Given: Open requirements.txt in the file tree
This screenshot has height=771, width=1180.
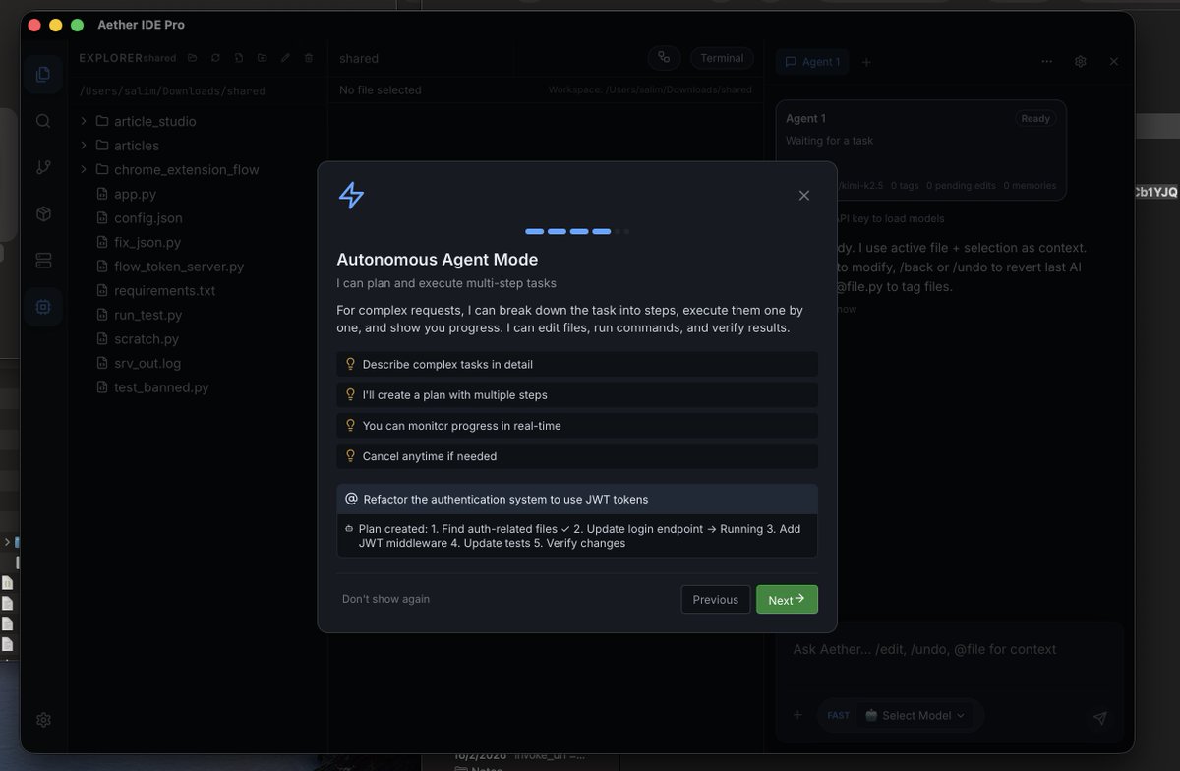Looking at the screenshot, I should (164, 291).
